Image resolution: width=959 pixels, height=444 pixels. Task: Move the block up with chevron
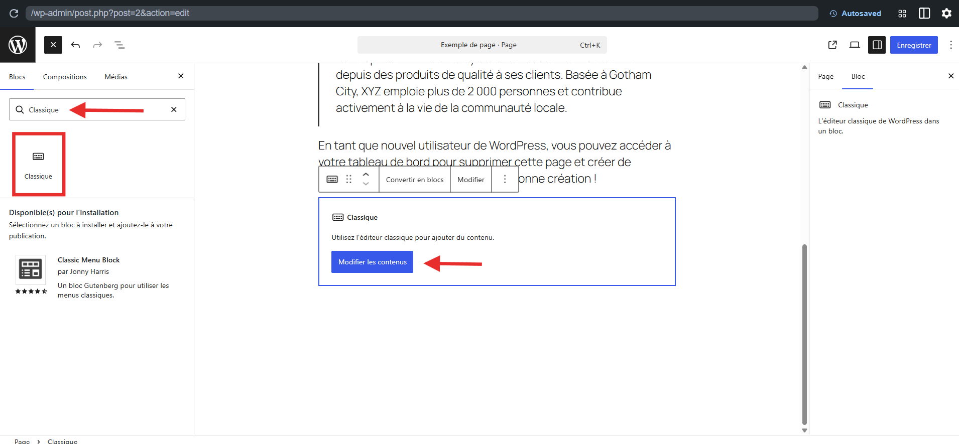click(366, 174)
